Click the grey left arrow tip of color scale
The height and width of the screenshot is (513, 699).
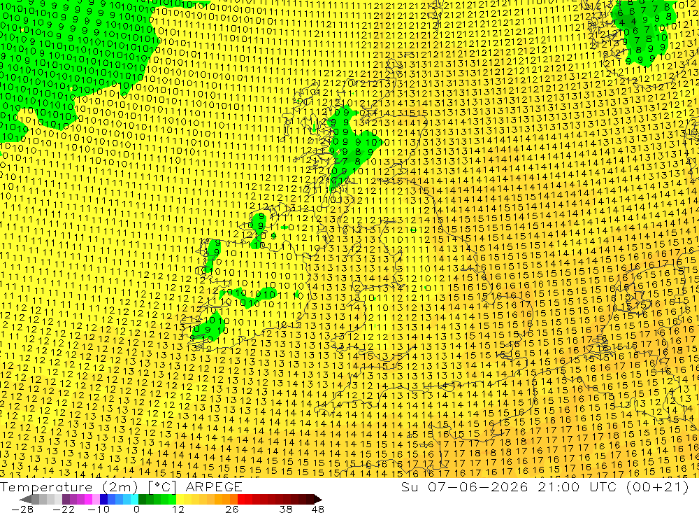26,499
